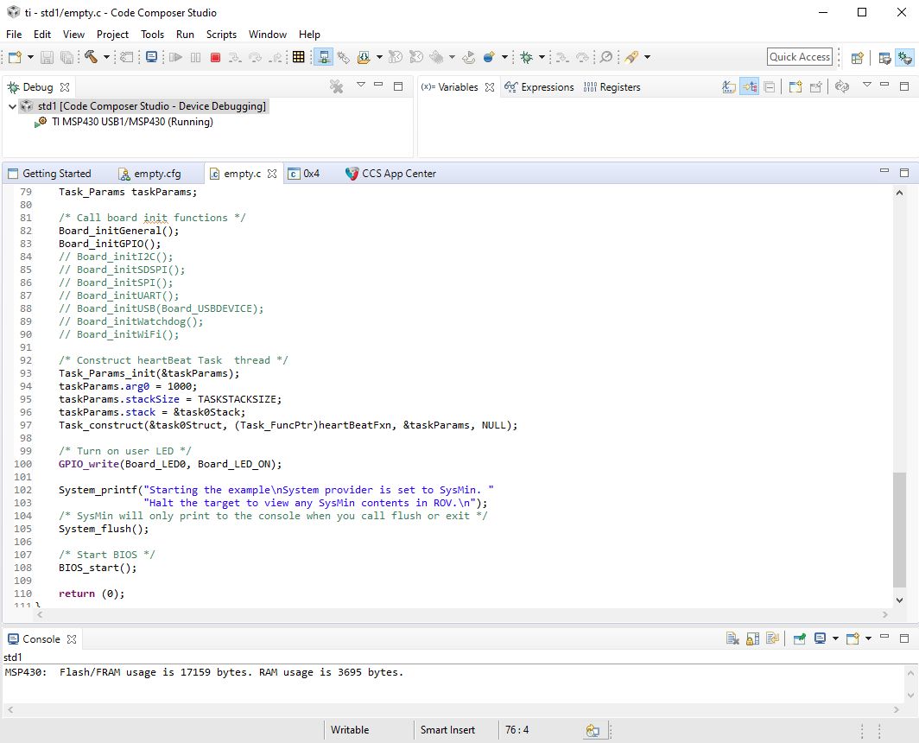Open the Load program dropdown arrow
The width and height of the screenshot is (919, 743).
coord(379,57)
